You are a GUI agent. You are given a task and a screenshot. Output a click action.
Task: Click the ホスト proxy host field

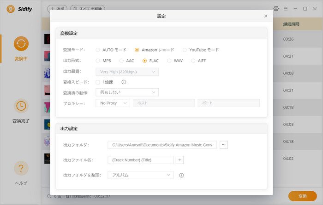tap(164, 103)
